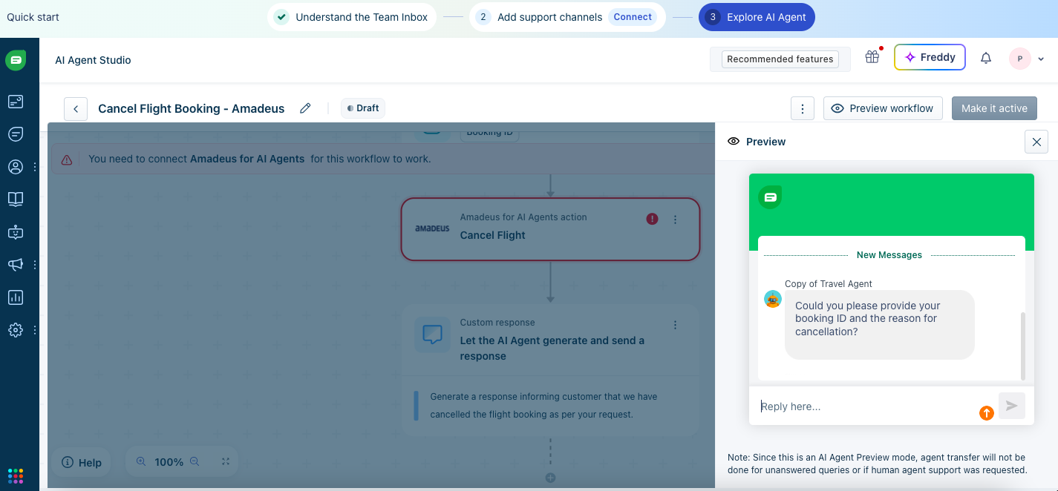Focus the Reply here input field
This screenshot has height=491, width=1058.
pyautogui.click(x=865, y=406)
